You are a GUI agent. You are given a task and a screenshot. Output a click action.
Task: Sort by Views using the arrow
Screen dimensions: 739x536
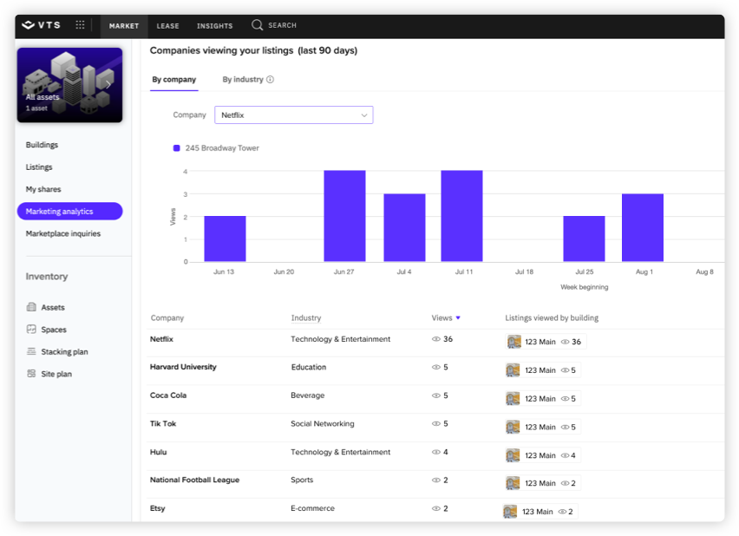click(458, 317)
